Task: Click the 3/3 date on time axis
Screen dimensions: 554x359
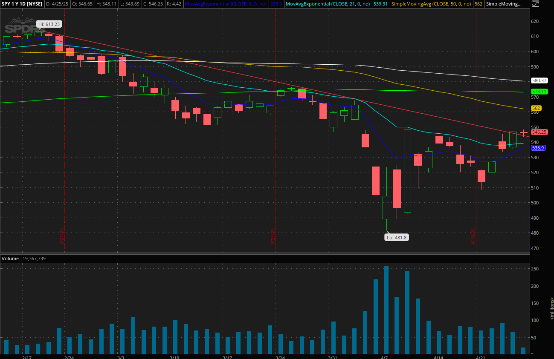Action: 121,357
